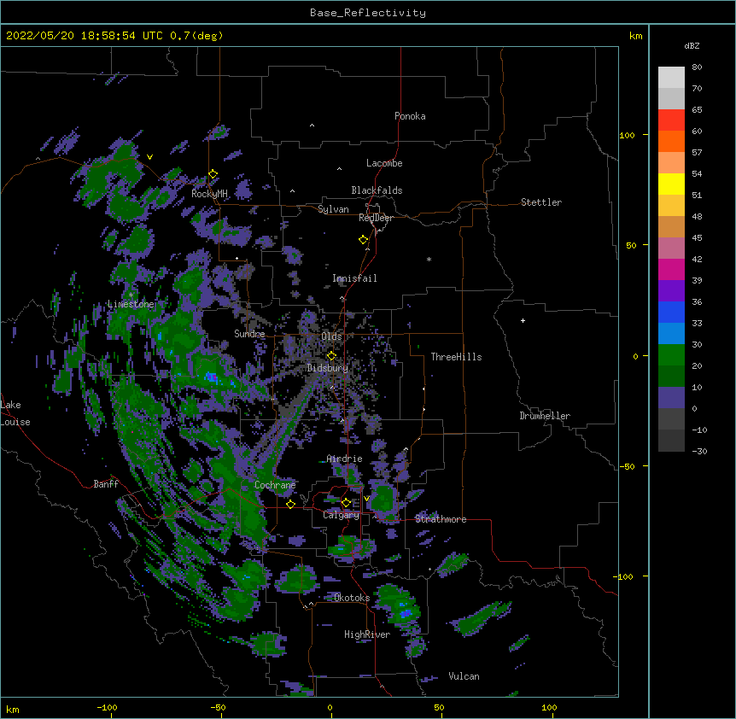Viewport: 736px width, 719px height.
Task: Click the Okotoks label
Action: tap(352, 598)
